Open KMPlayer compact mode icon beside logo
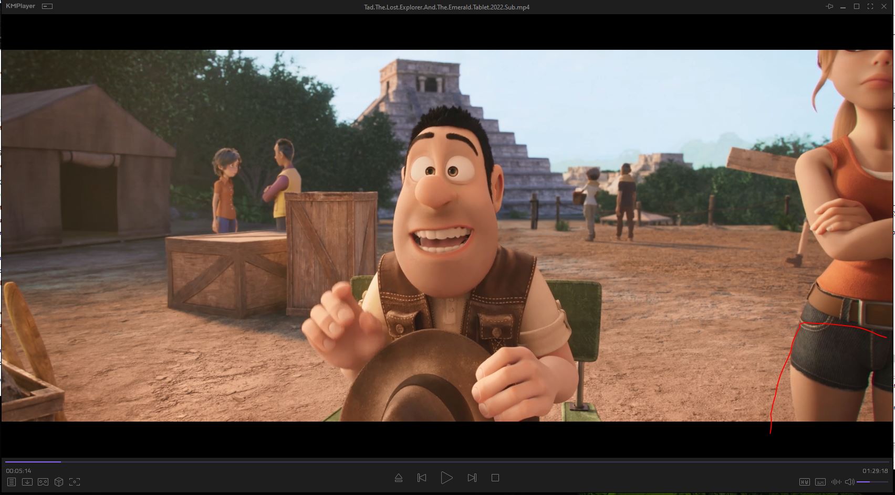The width and height of the screenshot is (895, 495). coord(47,6)
